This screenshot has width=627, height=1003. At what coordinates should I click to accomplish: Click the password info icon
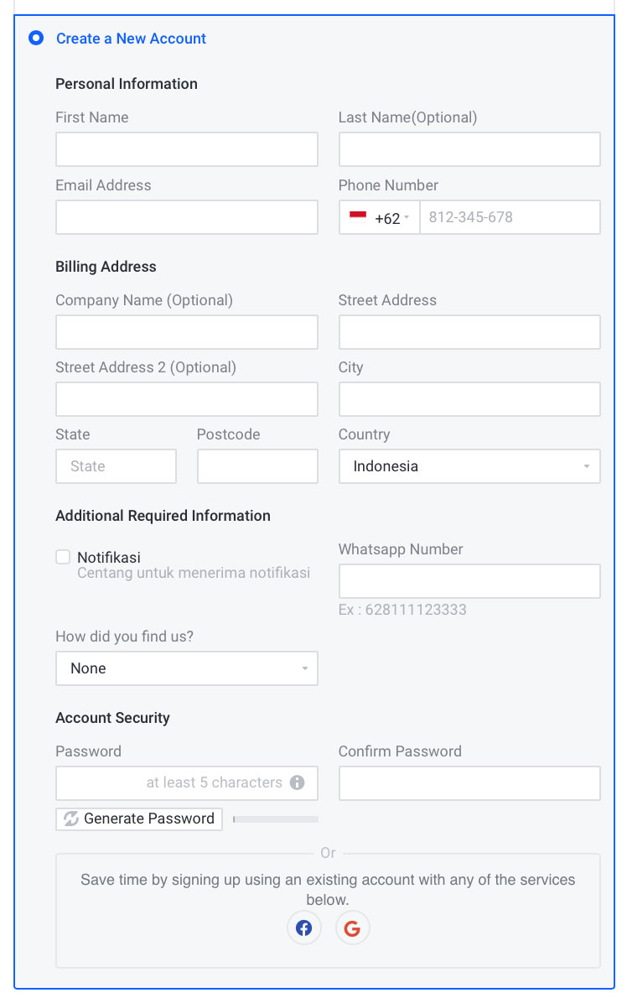(297, 782)
